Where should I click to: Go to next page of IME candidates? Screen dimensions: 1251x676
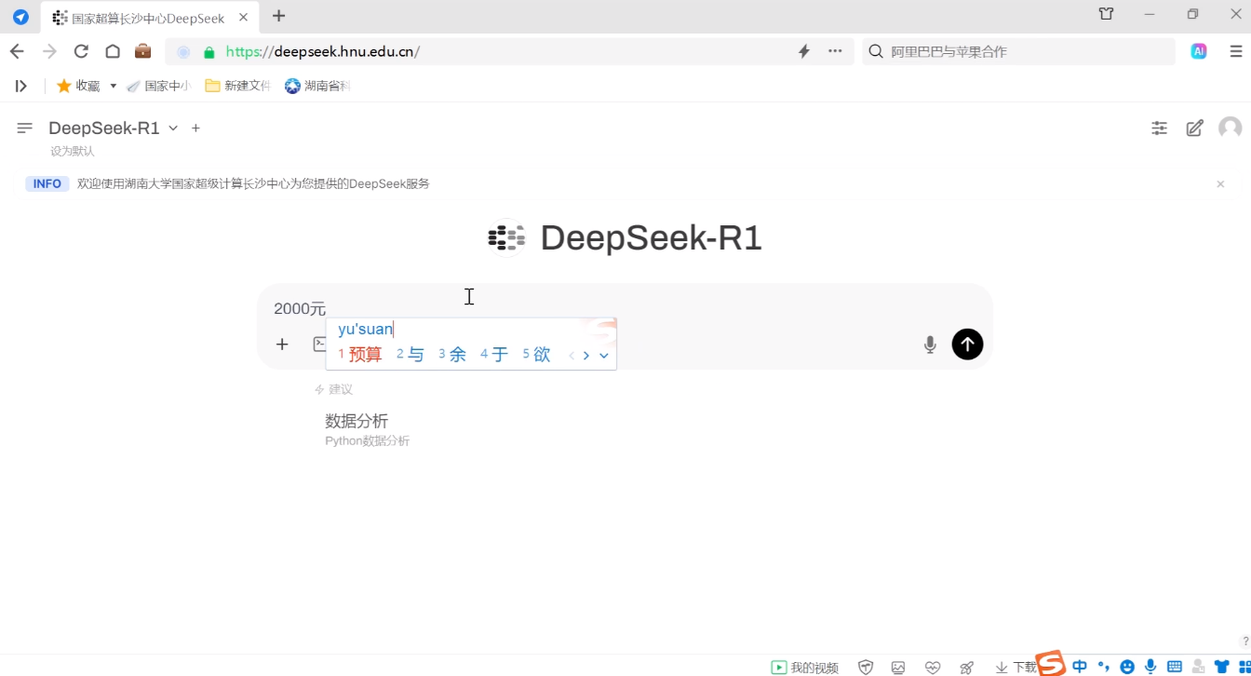click(585, 356)
